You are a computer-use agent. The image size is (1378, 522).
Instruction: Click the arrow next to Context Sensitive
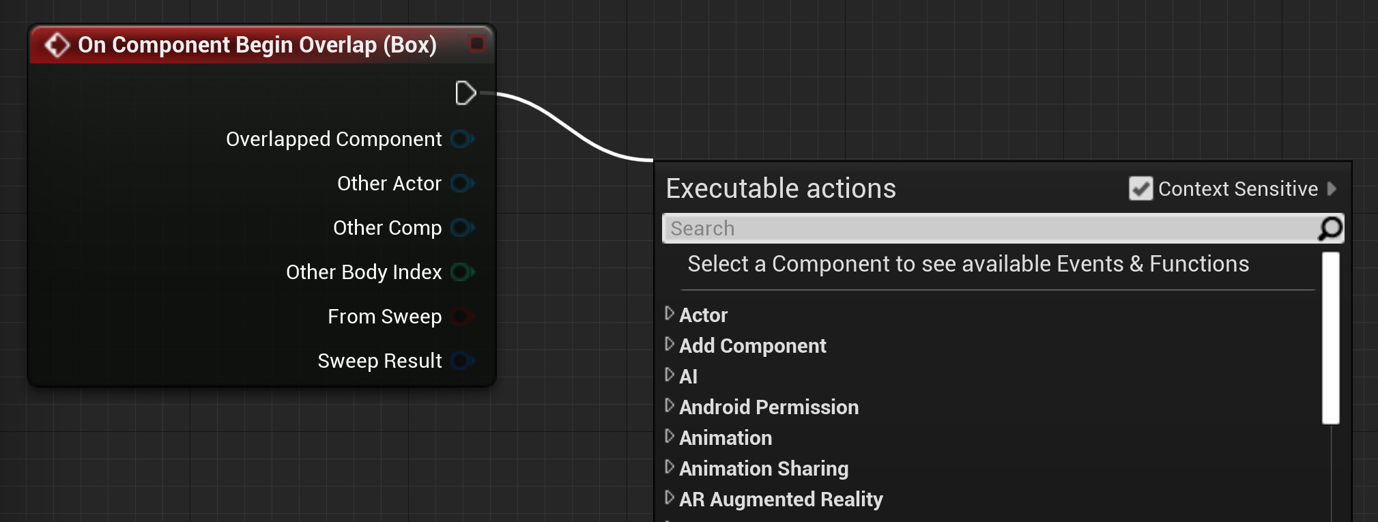point(1332,188)
